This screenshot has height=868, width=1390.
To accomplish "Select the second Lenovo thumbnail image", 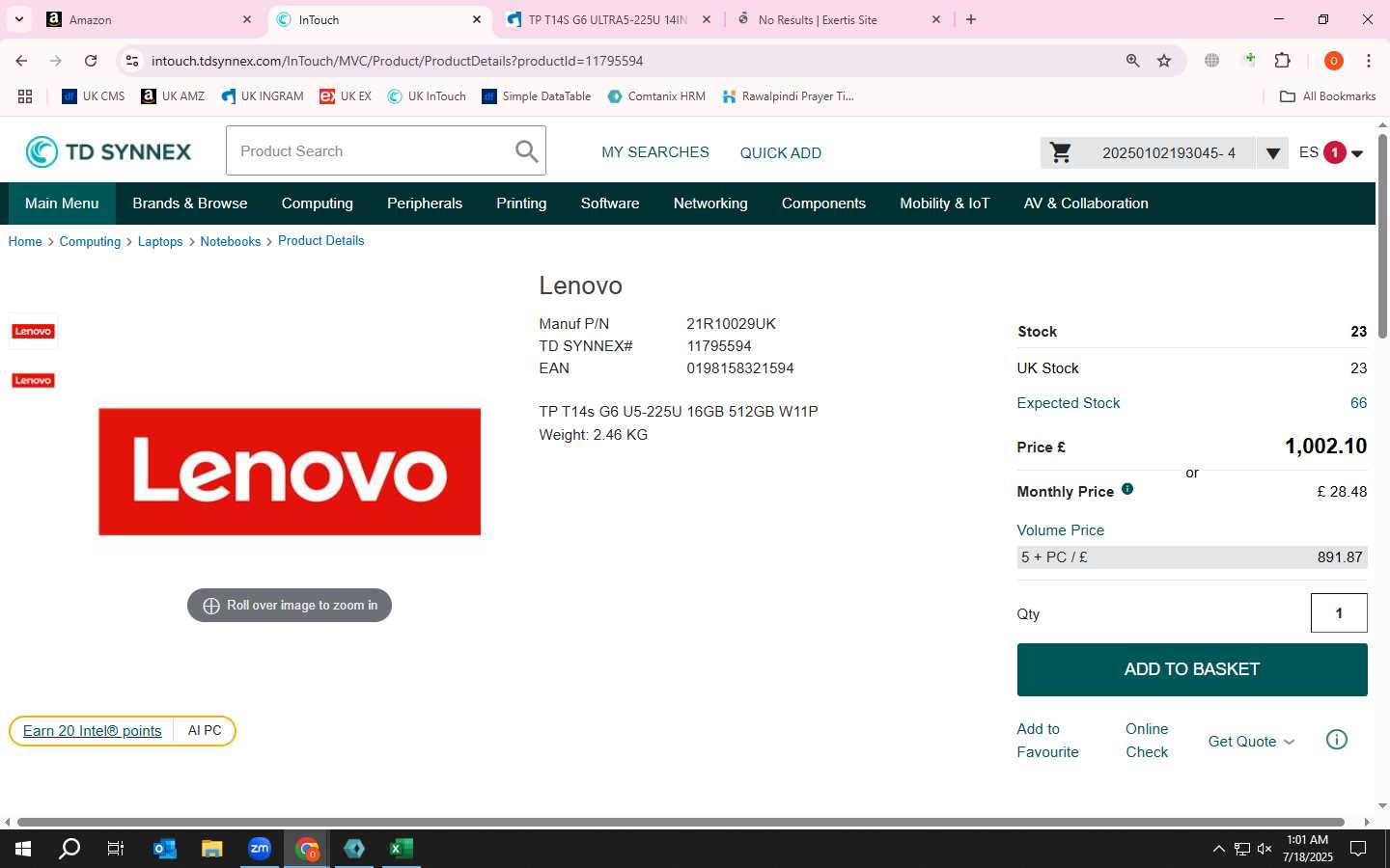I will tap(33, 380).
